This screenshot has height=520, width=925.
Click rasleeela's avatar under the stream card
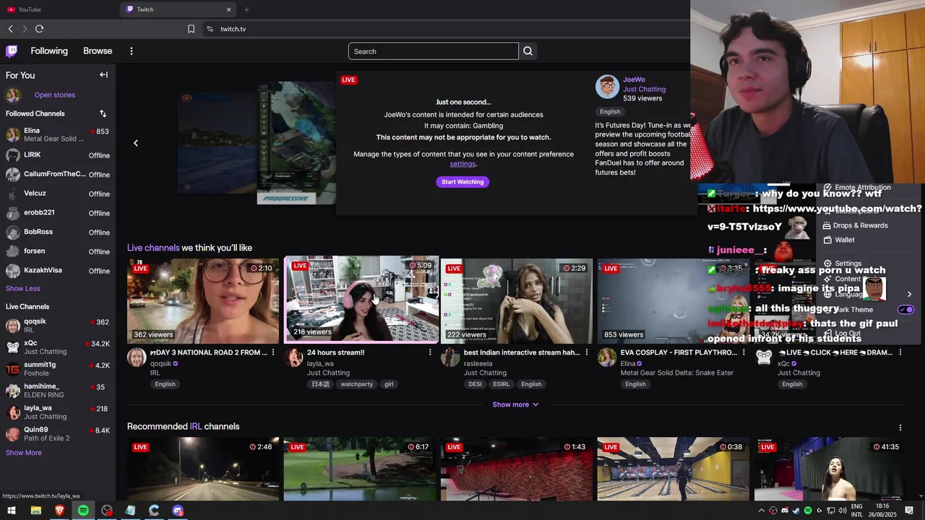pyautogui.click(x=450, y=357)
